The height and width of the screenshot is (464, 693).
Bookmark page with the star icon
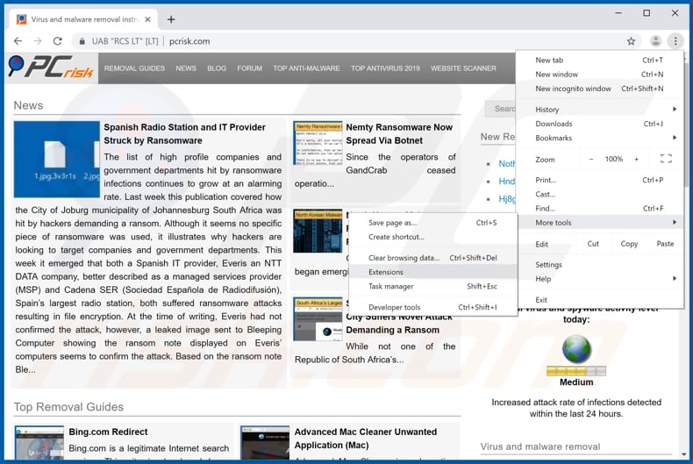631,41
